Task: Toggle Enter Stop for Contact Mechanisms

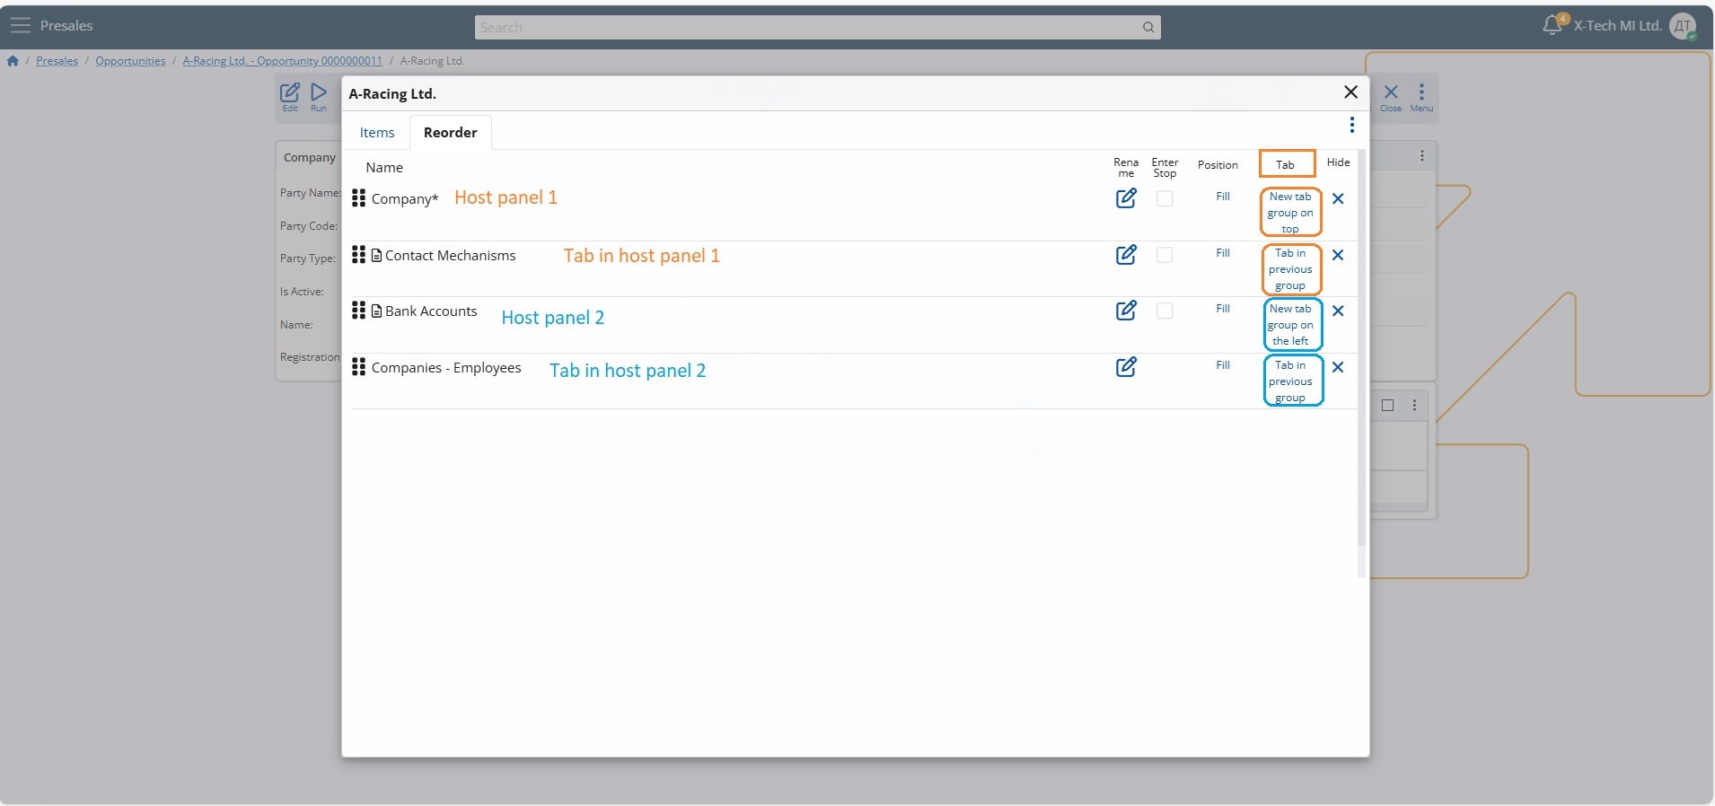Action: (x=1165, y=255)
